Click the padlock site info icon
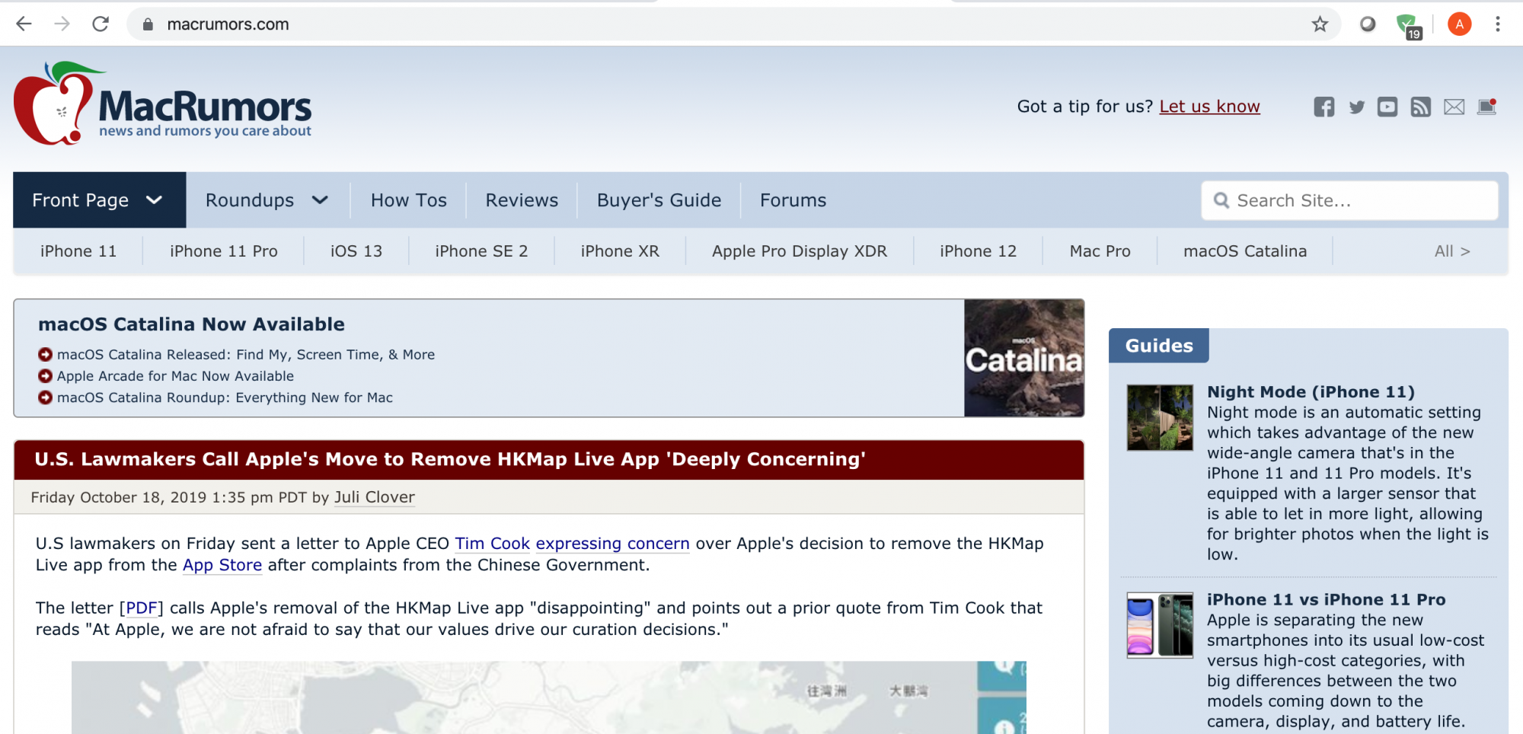The image size is (1523, 734). pyautogui.click(x=148, y=24)
